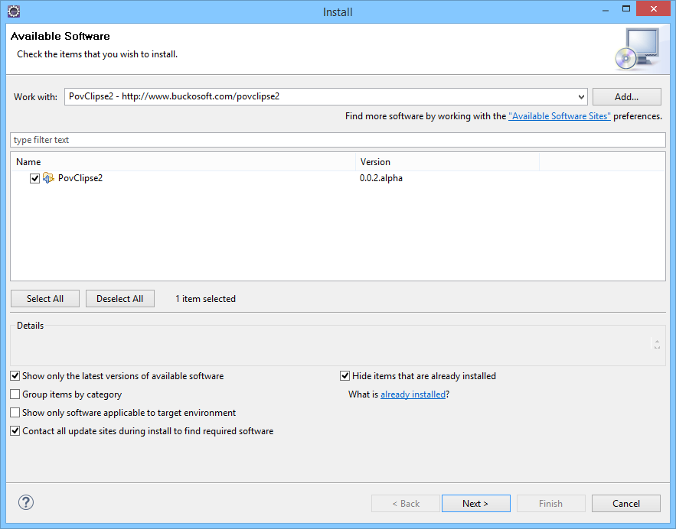Click the Details scroll stepper arrows
Image resolution: width=676 pixels, height=529 pixels.
pos(657,344)
